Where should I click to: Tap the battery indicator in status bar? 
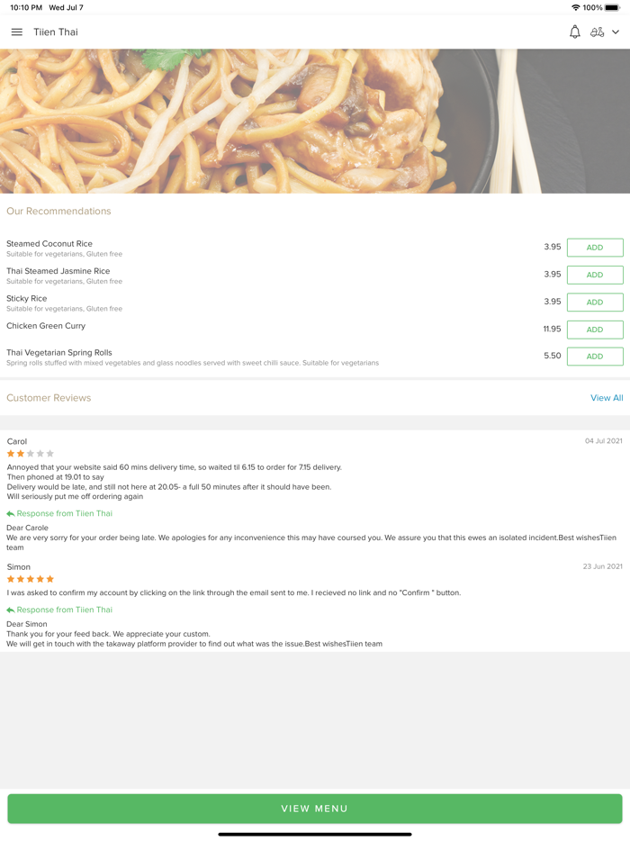pos(612,7)
